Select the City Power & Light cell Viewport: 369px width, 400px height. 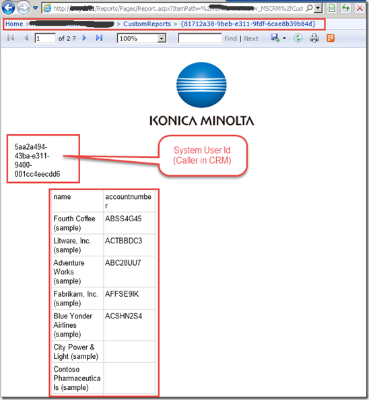coord(77,351)
